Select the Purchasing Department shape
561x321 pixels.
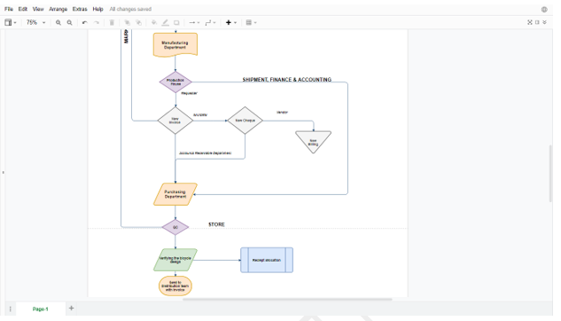pos(175,194)
